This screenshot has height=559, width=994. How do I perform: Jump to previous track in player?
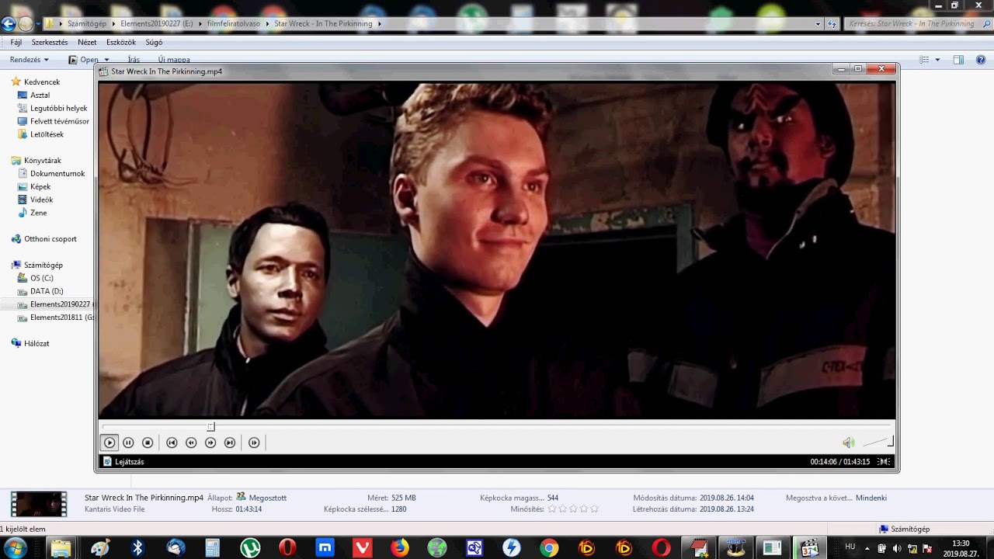[172, 443]
